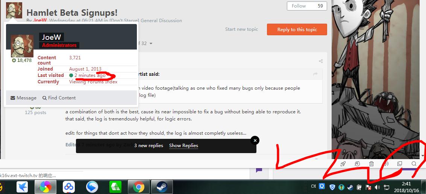
Task: Click Show Replies in the notification bar
Action: [x=183, y=146]
